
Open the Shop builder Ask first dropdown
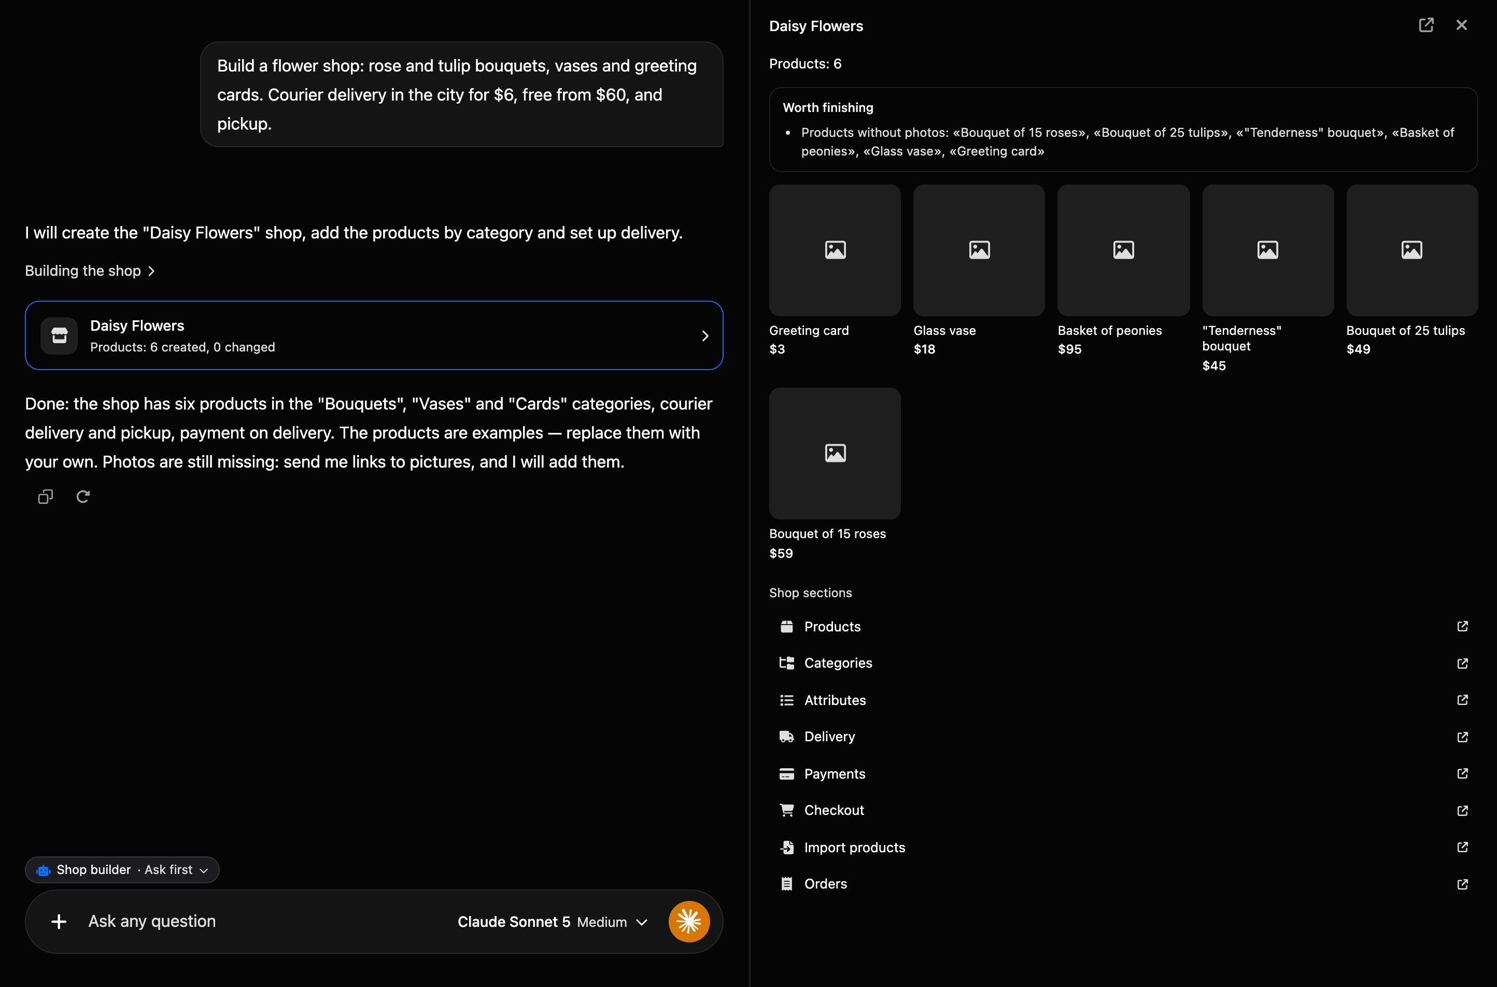coord(122,870)
